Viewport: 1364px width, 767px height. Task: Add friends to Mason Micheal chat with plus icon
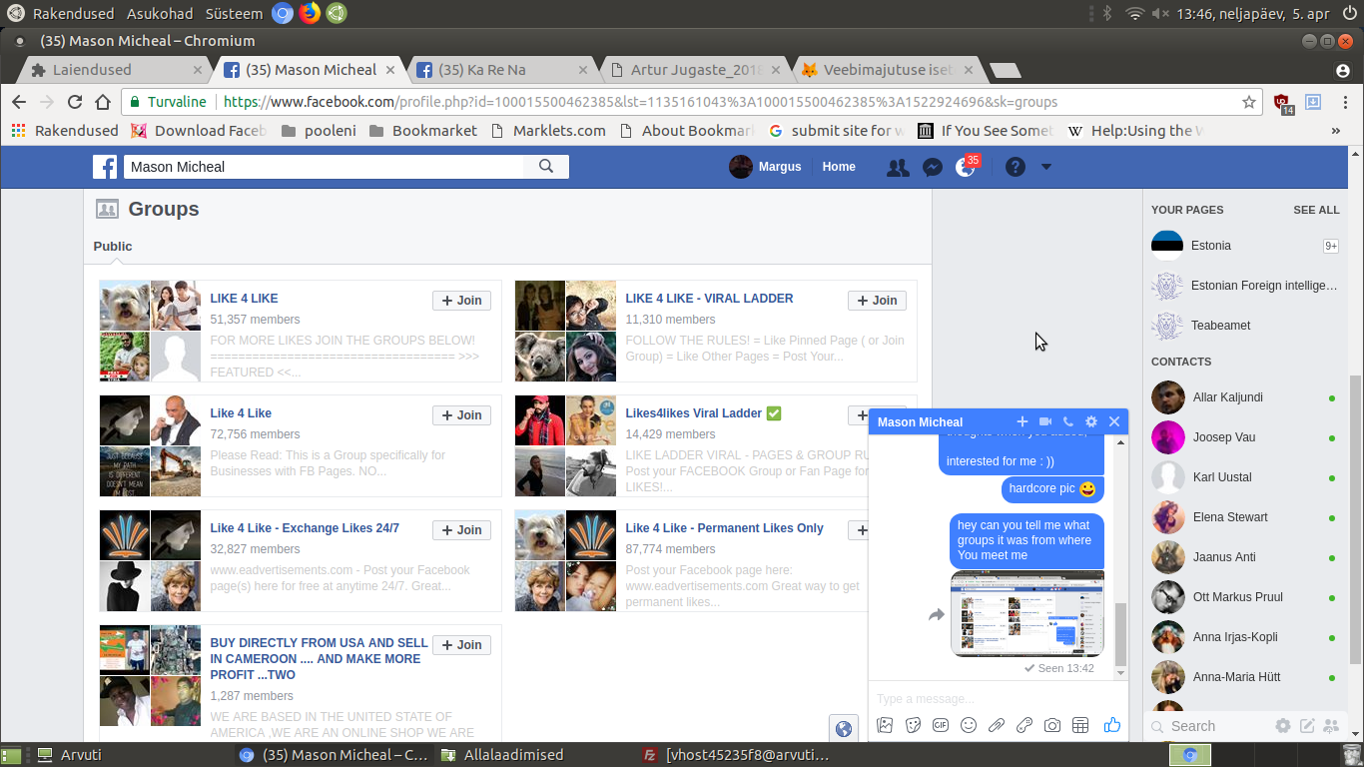coord(1022,422)
